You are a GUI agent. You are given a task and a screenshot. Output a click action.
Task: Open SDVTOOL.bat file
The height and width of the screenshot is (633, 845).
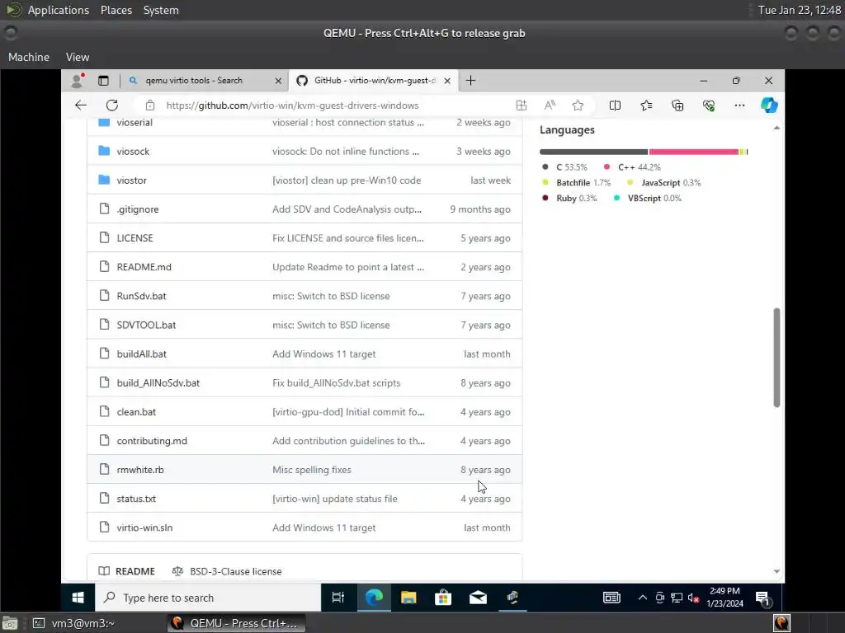[146, 325]
